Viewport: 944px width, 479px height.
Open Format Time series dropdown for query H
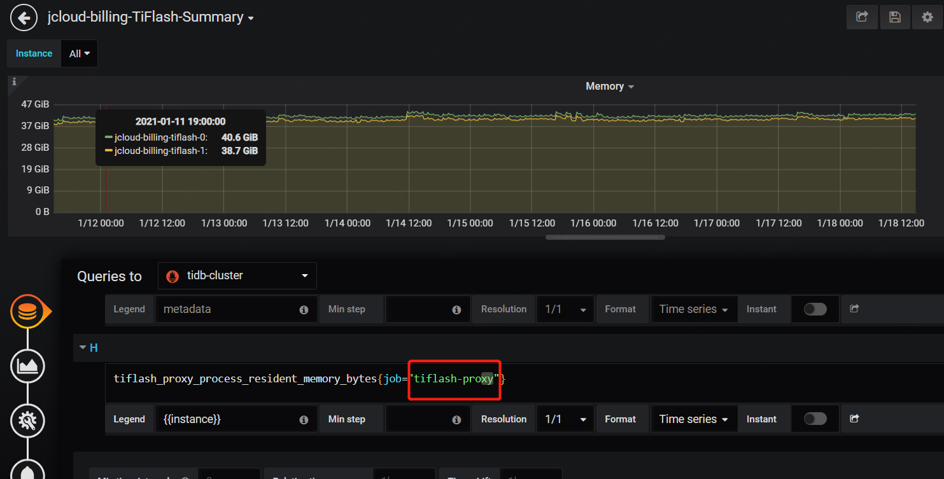click(x=694, y=419)
